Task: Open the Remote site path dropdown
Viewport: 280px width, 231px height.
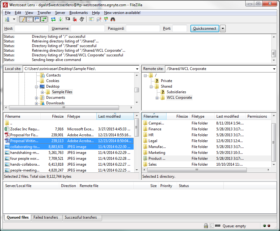Action: (274, 69)
